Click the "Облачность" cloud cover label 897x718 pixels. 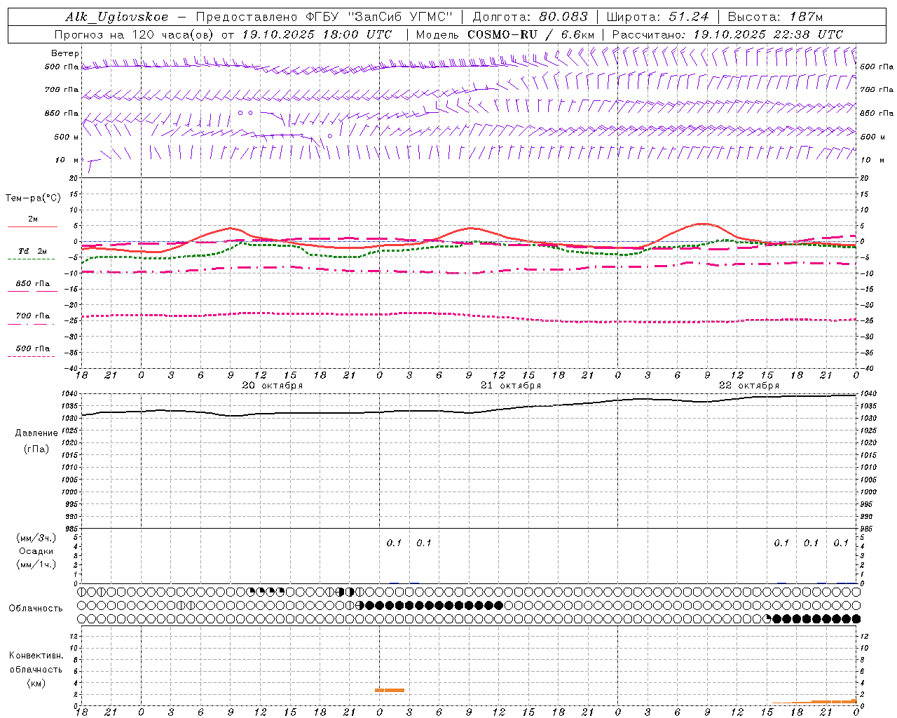(x=36, y=608)
